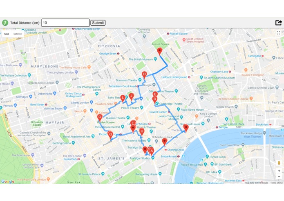Image resolution: width=284 pixels, height=201 pixels.
Task: Open the Terms of Use link
Action: [x=276, y=183]
